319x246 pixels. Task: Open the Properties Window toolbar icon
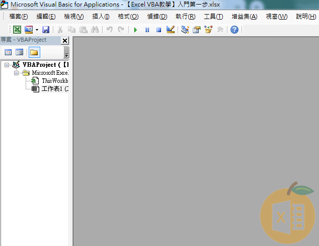(x=196, y=30)
